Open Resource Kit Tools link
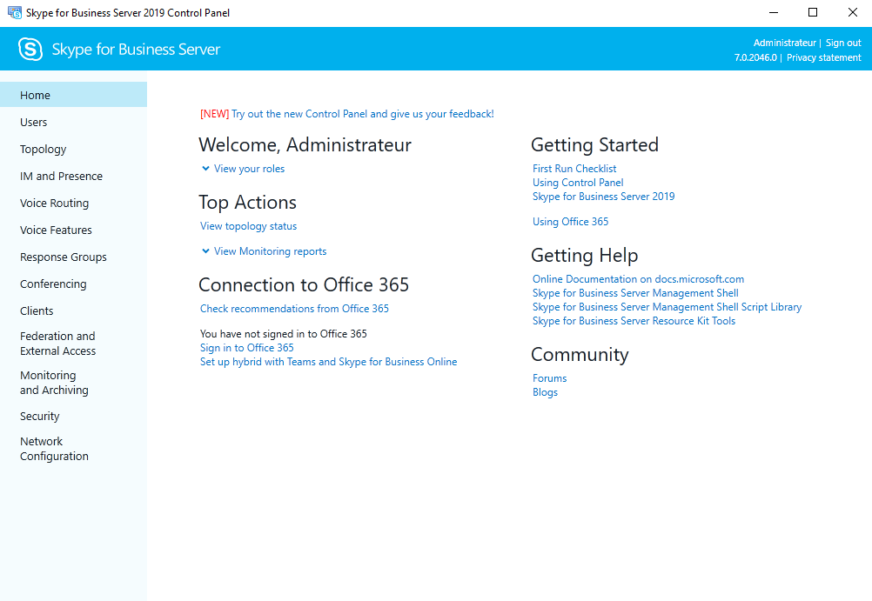The width and height of the screenshot is (872, 601). (634, 321)
